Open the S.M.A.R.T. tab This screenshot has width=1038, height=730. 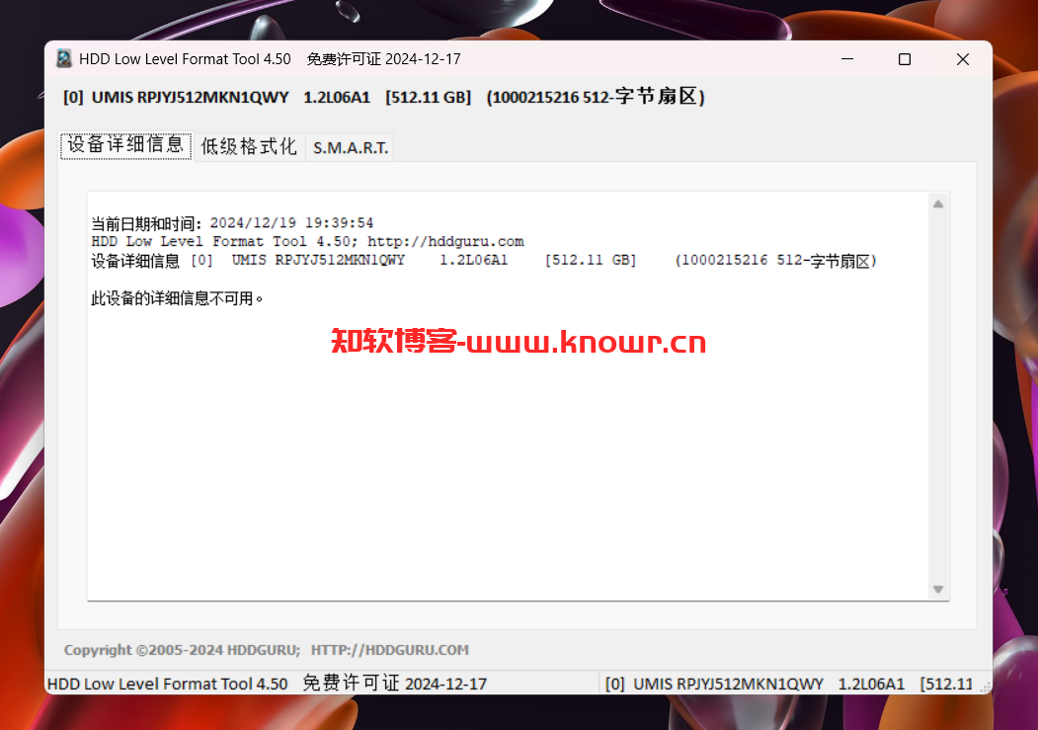pyautogui.click(x=351, y=147)
